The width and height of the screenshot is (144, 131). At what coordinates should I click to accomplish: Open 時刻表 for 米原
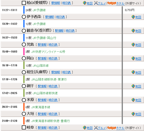[53, 100]
